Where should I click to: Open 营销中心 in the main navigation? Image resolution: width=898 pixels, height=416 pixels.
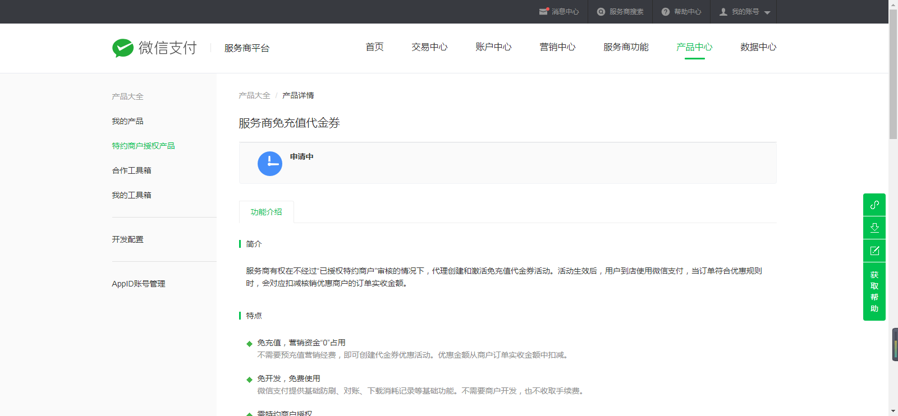point(557,47)
